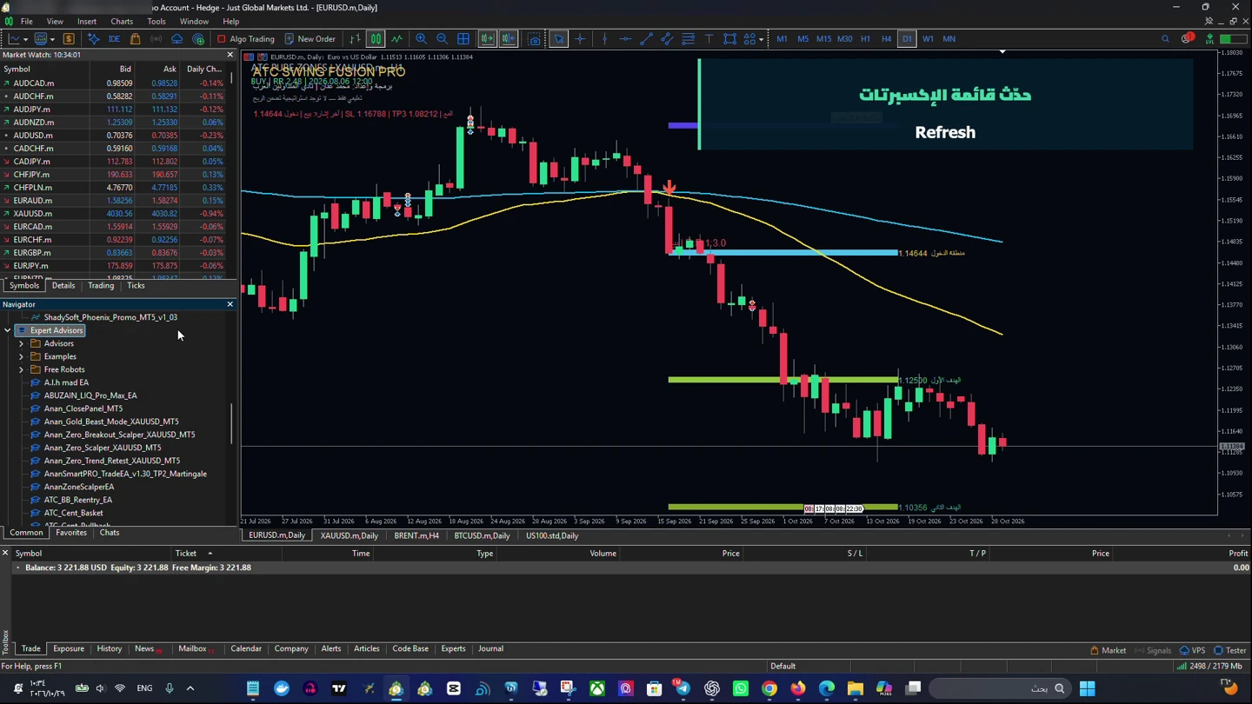Screen dimensions: 1252x704
Task: Open a New Order
Action: point(310,39)
